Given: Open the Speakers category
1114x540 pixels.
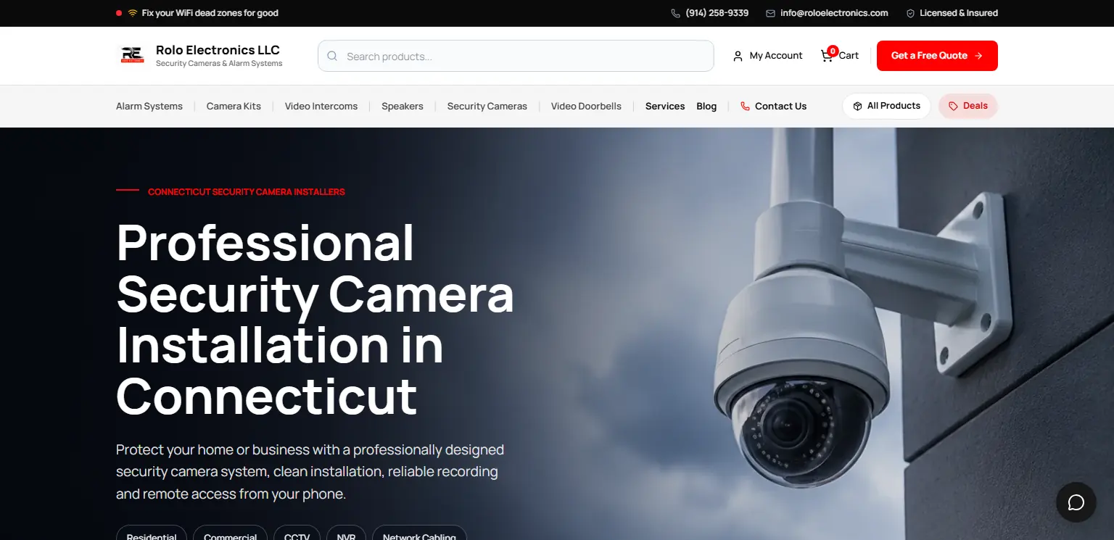Looking at the screenshot, I should pos(403,106).
